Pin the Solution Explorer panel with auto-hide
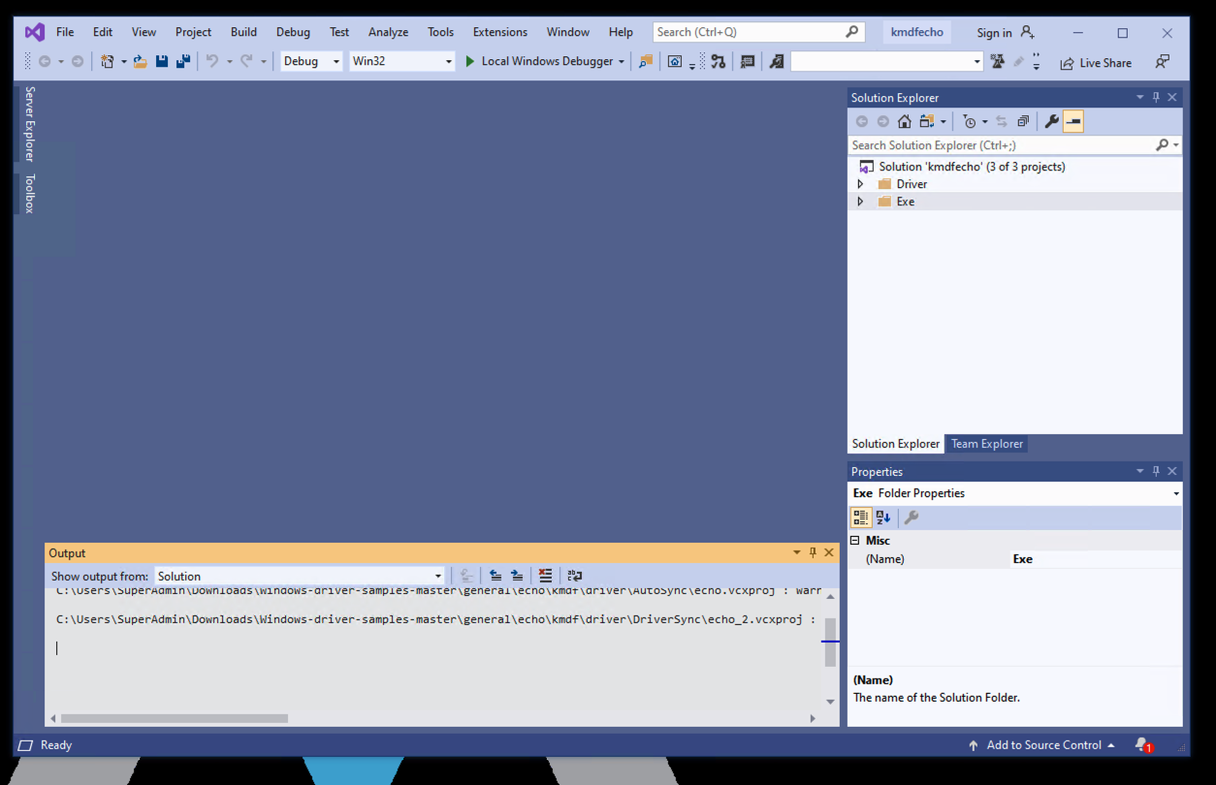1216x785 pixels. 1156,97
